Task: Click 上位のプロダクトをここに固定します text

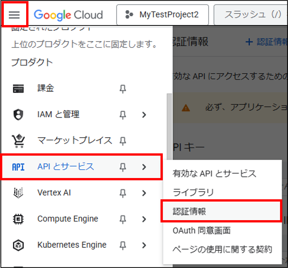Action: [84, 44]
